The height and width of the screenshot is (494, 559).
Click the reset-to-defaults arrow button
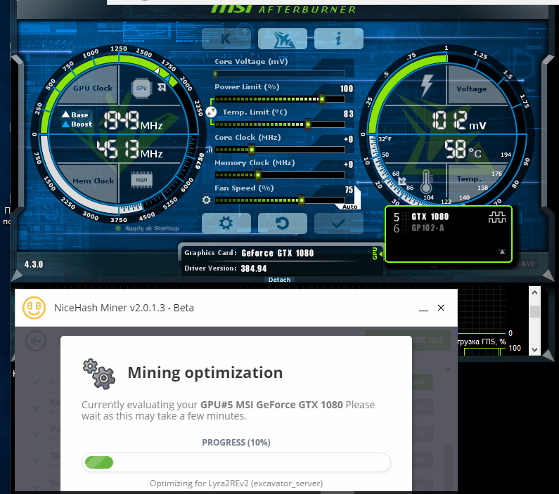282,223
